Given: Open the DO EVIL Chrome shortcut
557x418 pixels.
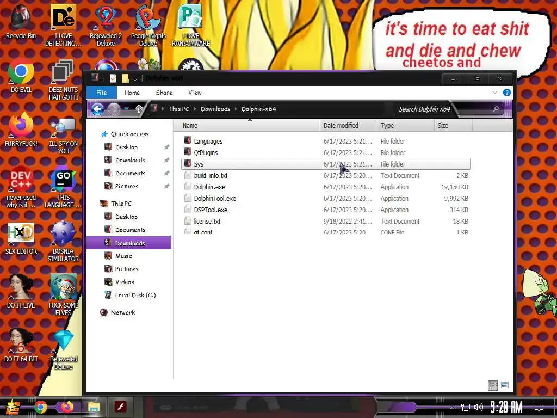Looking at the screenshot, I should 21,76.
